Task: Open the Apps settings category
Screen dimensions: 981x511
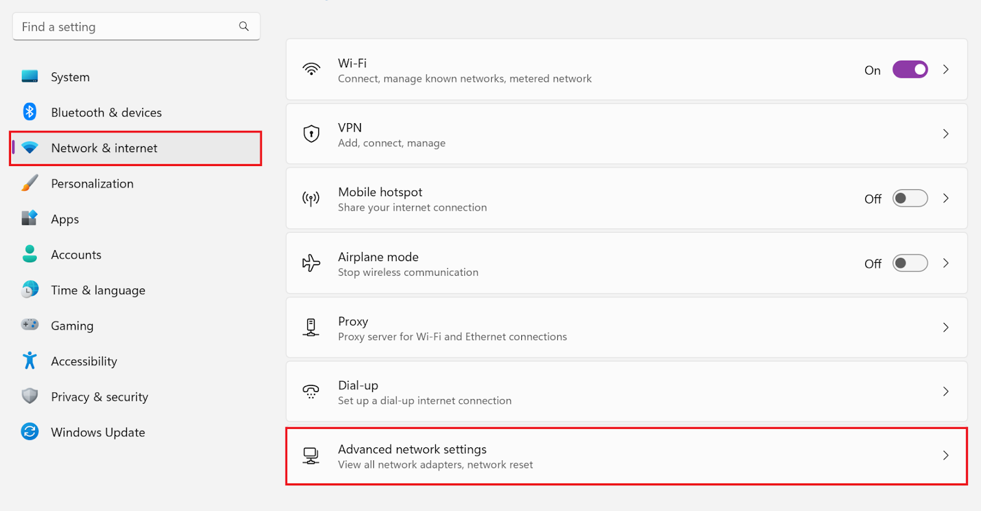Action: [x=65, y=219]
